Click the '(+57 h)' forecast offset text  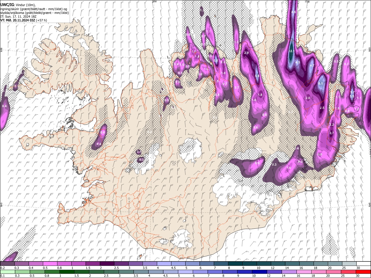41,20
